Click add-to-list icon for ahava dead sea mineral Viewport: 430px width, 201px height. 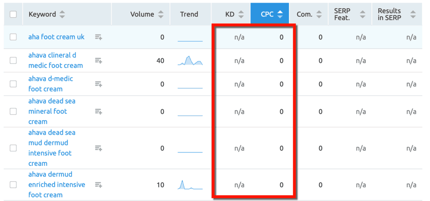point(98,112)
